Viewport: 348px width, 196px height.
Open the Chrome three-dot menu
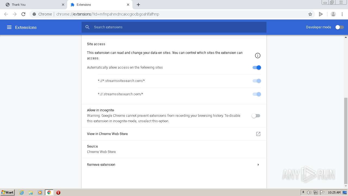pos(342,14)
